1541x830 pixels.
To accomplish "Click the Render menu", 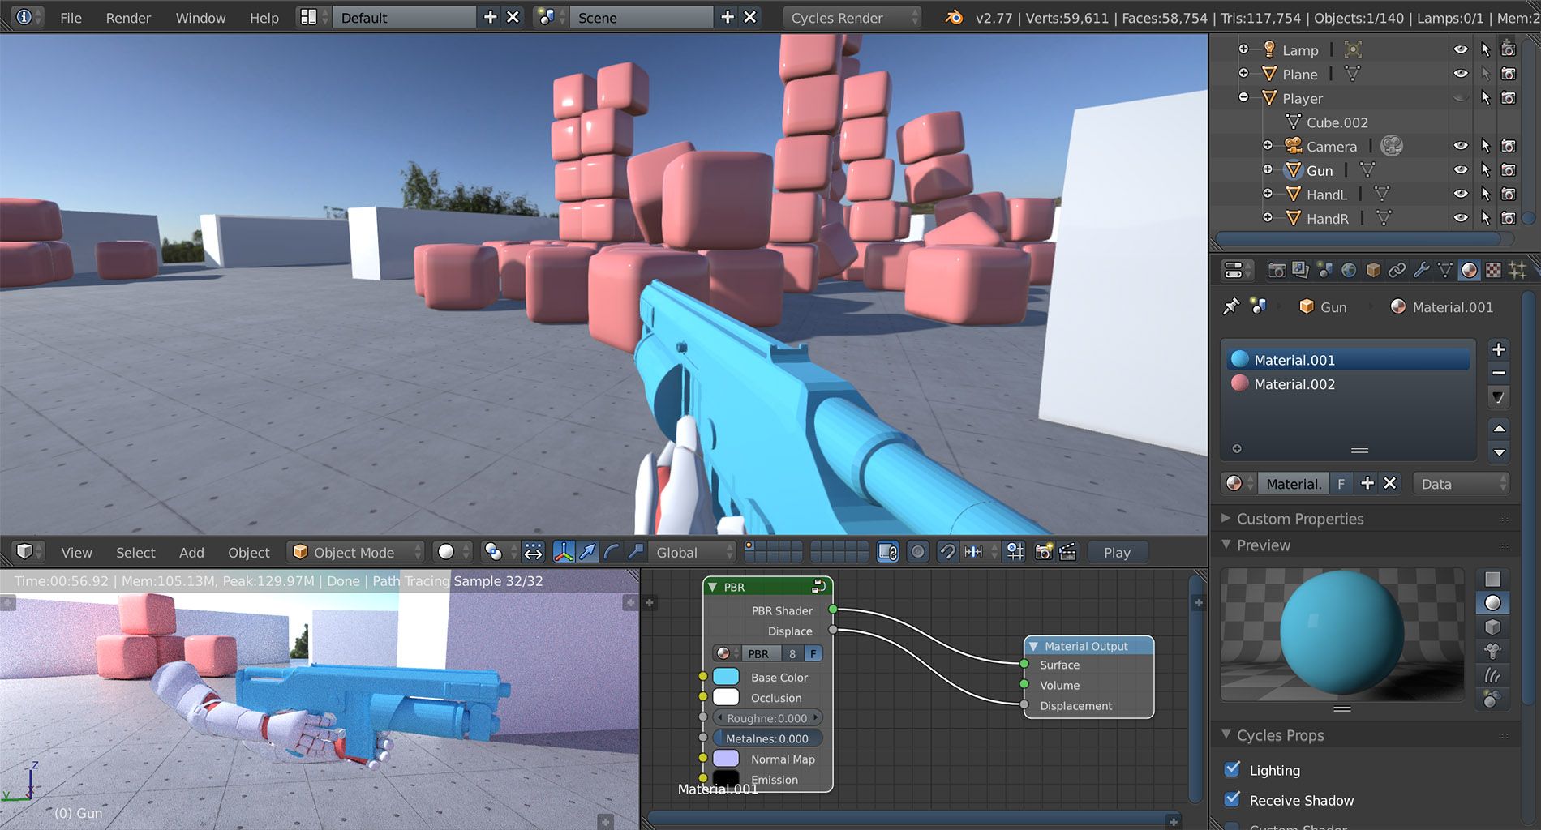I will (127, 17).
